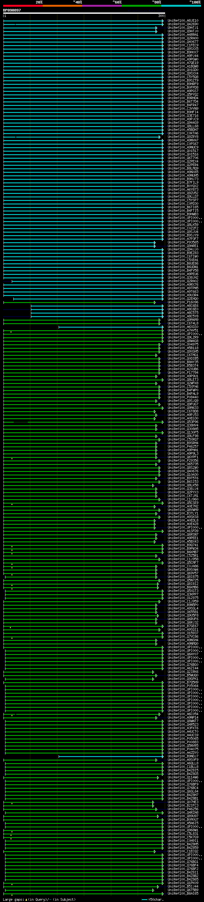
Task: Click the cyan ~100% identity legend segment
Action: pos(181,6)
